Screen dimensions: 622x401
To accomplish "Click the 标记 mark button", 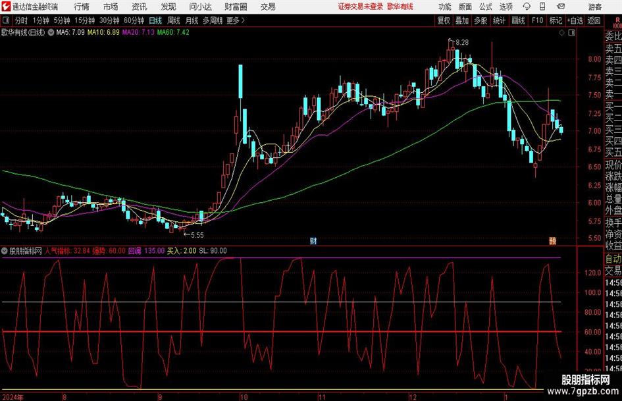I will (556, 20).
